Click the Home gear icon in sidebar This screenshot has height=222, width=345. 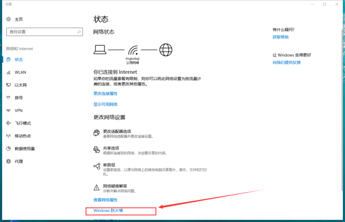(x=8, y=19)
